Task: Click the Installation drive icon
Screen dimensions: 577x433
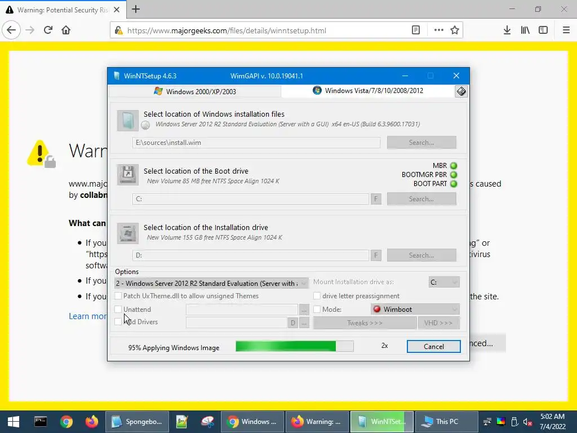Action: [x=128, y=233]
